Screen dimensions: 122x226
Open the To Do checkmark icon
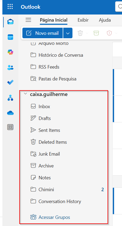point(10,82)
